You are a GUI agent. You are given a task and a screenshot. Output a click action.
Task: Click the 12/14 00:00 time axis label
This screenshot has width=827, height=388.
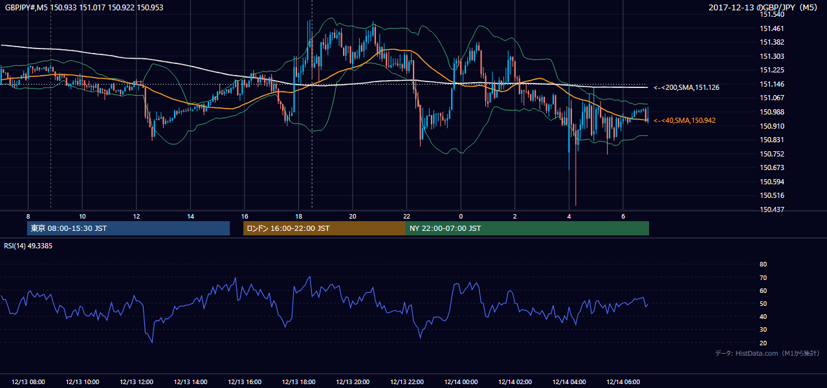tap(461, 382)
